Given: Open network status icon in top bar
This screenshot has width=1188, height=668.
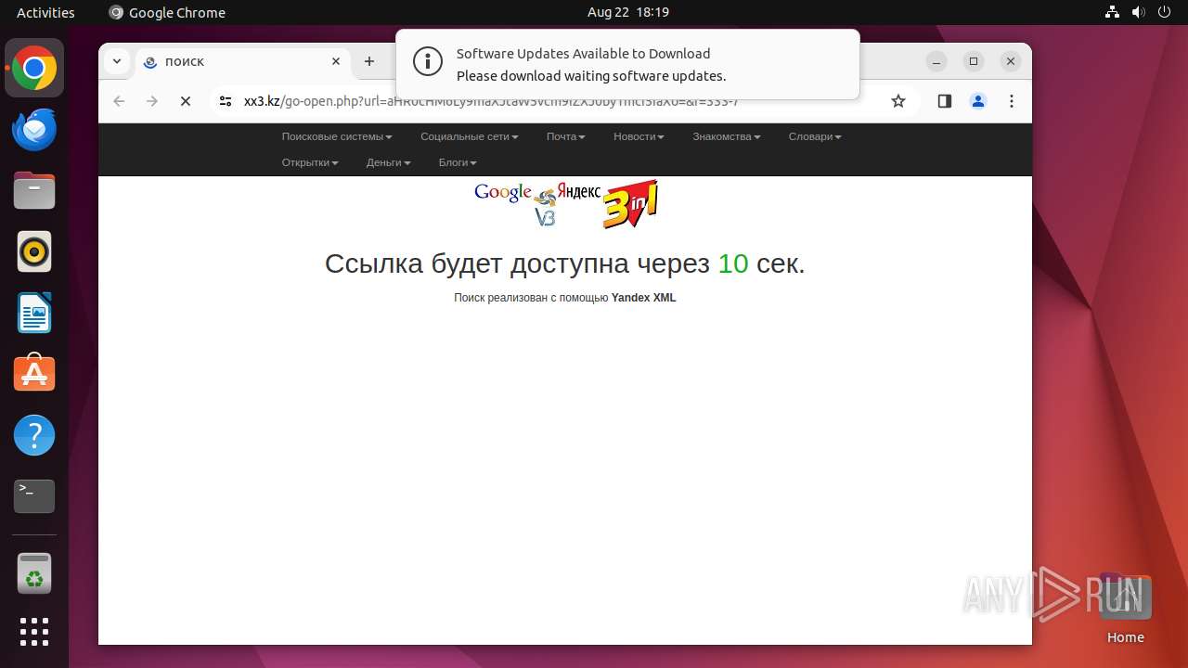Looking at the screenshot, I should [x=1112, y=12].
